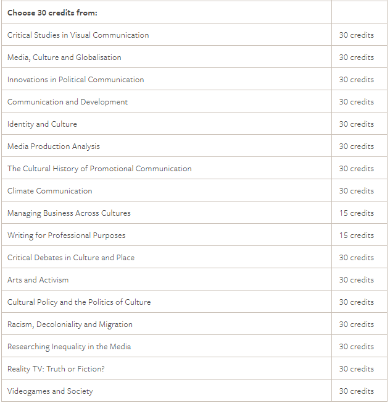The width and height of the screenshot is (390, 403).
Task: Select Critical Debates in Culture and Place
Action: [x=71, y=258]
